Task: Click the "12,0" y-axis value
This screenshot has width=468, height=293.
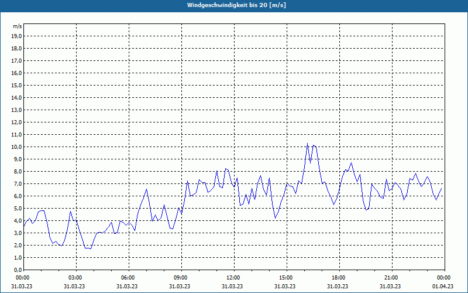Action: (16, 122)
